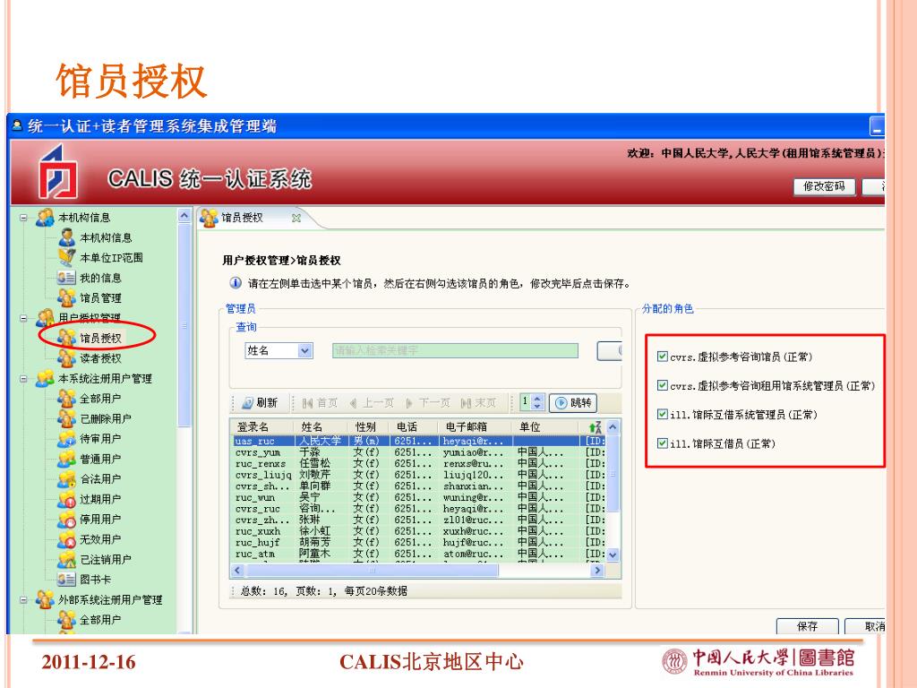Collapse the 用户授权管理 tree node
The image size is (917, 688).
pyautogui.click(x=23, y=318)
